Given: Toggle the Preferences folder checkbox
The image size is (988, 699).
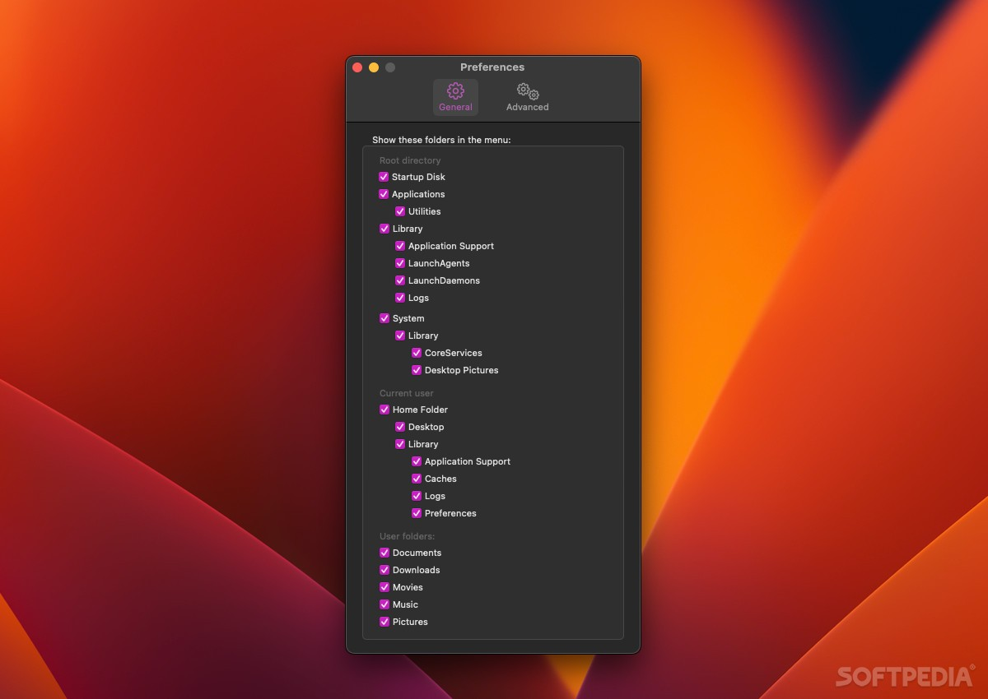Looking at the screenshot, I should (x=417, y=513).
